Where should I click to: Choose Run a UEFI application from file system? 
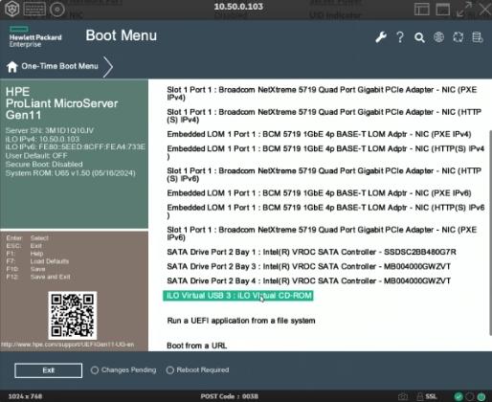tap(241, 321)
